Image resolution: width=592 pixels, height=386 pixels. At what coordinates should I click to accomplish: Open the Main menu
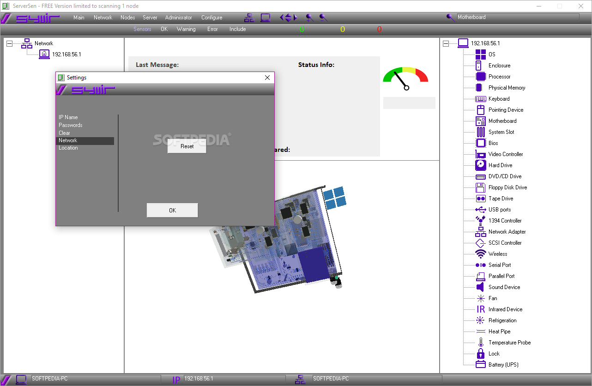tap(79, 18)
